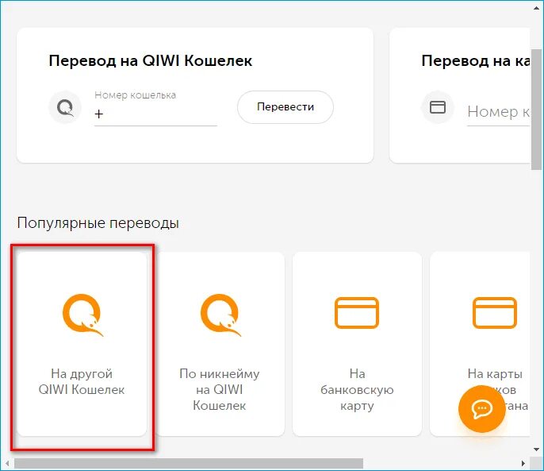This screenshot has height=471, width=544.
Task: Open the orange chat support bubble
Action: click(x=481, y=409)
